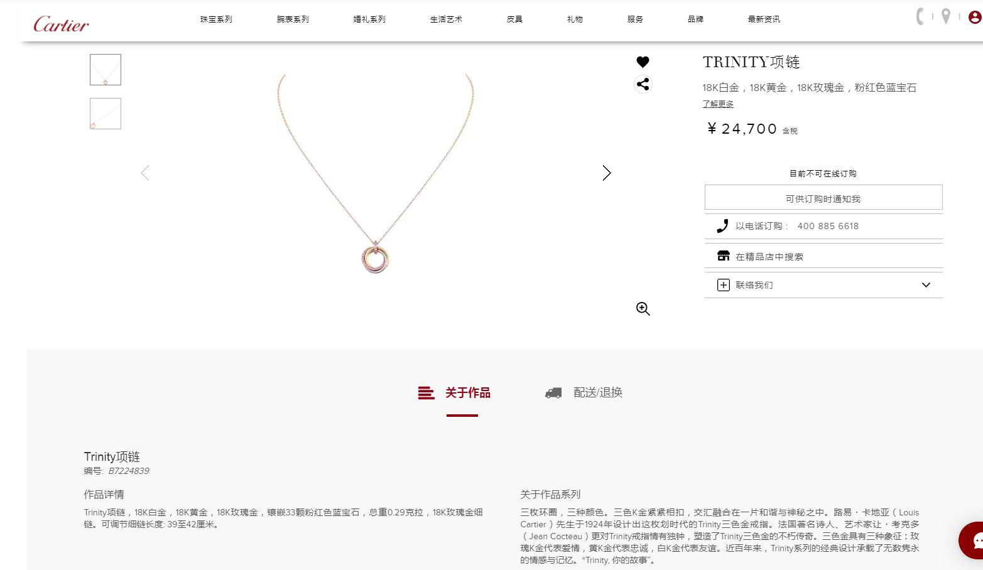Click the Cartier logo
The width and height of the screenshot is (983, 570).
tap(61, 24)
